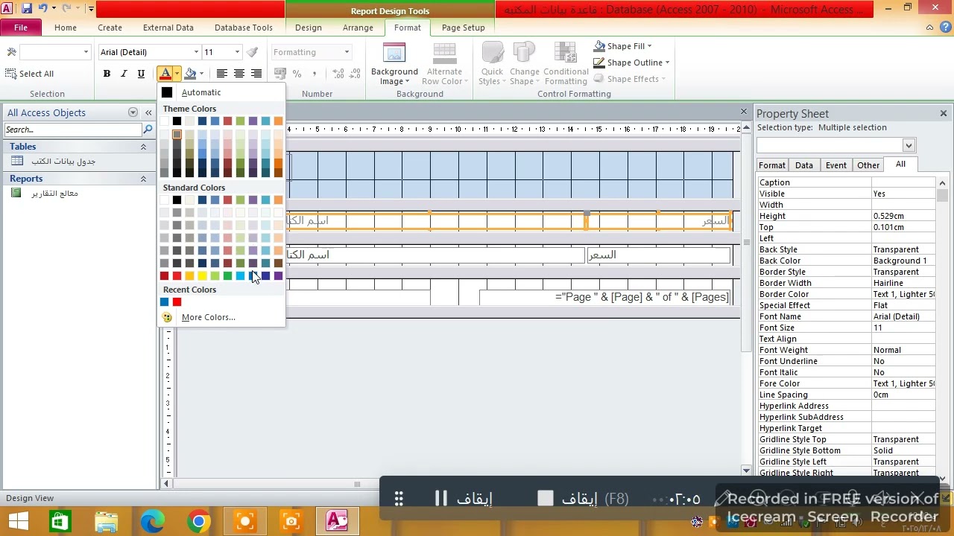Switch to Data tab in Property Sheet
954x536 pixels.
pos(803,165)
